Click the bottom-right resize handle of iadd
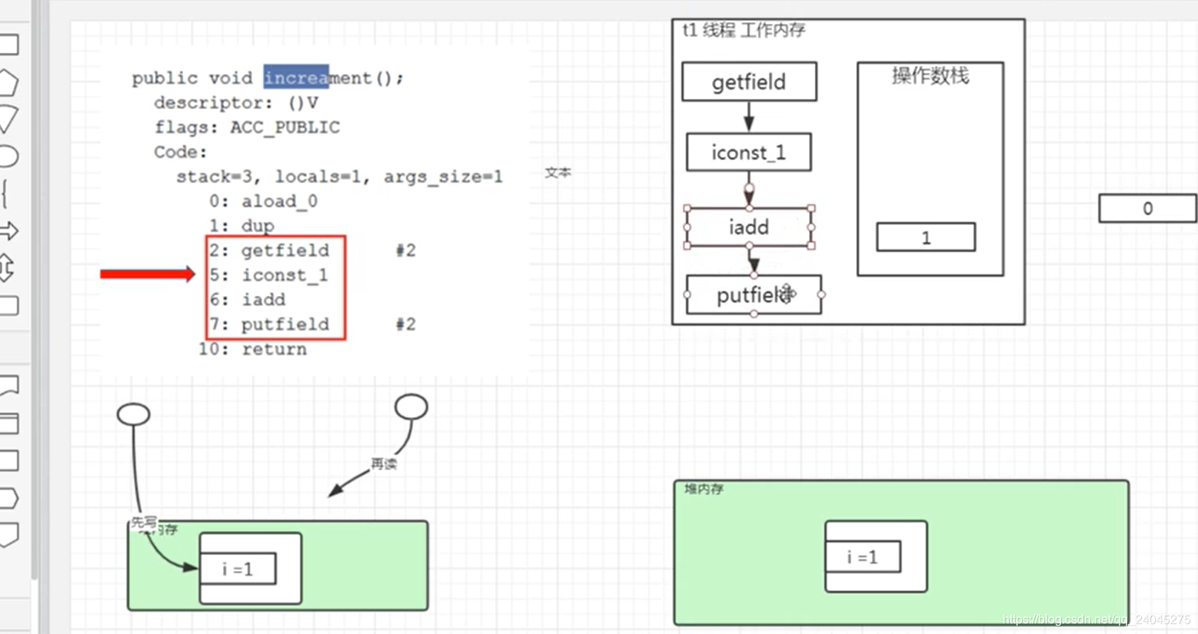Screen dimensions: 1198x634 (811, 246)
